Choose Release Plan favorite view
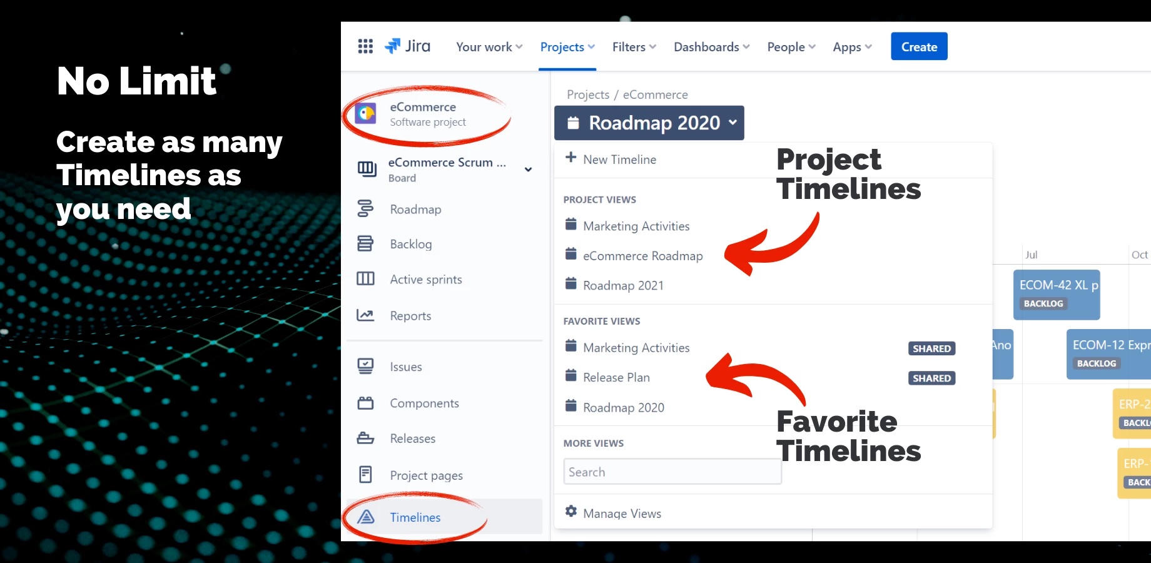The height and width of the screenshot is (563, 1151). click(x=616, y=377)
